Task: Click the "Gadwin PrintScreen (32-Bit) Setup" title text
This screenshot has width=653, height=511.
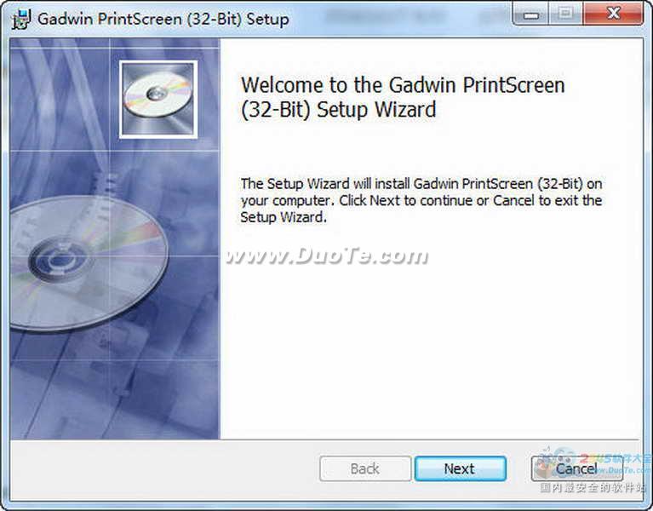Action: point(163,19)
